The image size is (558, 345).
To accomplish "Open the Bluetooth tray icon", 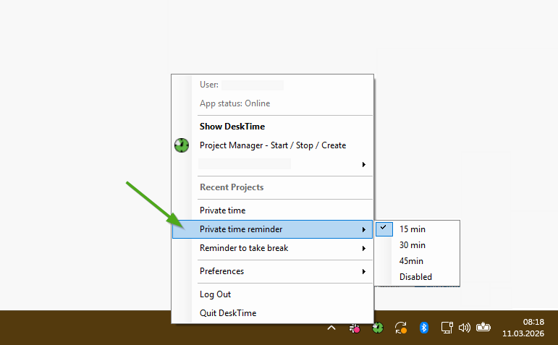I will (x=425, y=328).
